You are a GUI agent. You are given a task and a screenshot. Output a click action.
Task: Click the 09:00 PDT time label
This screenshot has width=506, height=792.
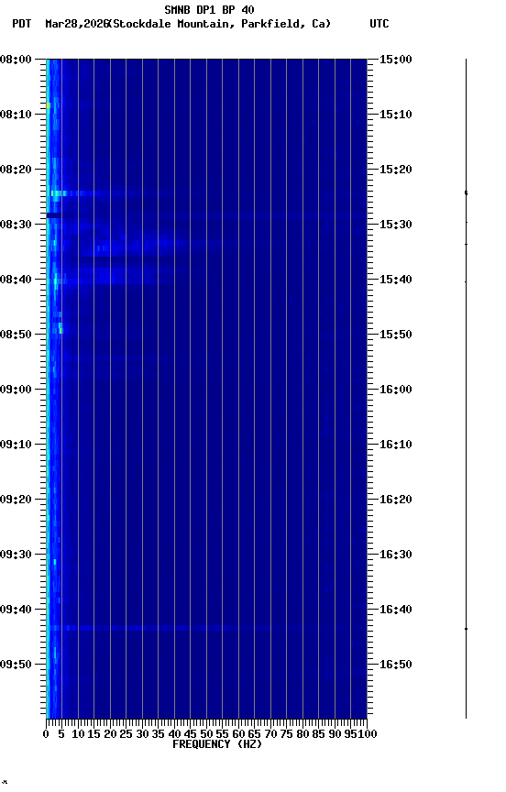coord(16,390)
